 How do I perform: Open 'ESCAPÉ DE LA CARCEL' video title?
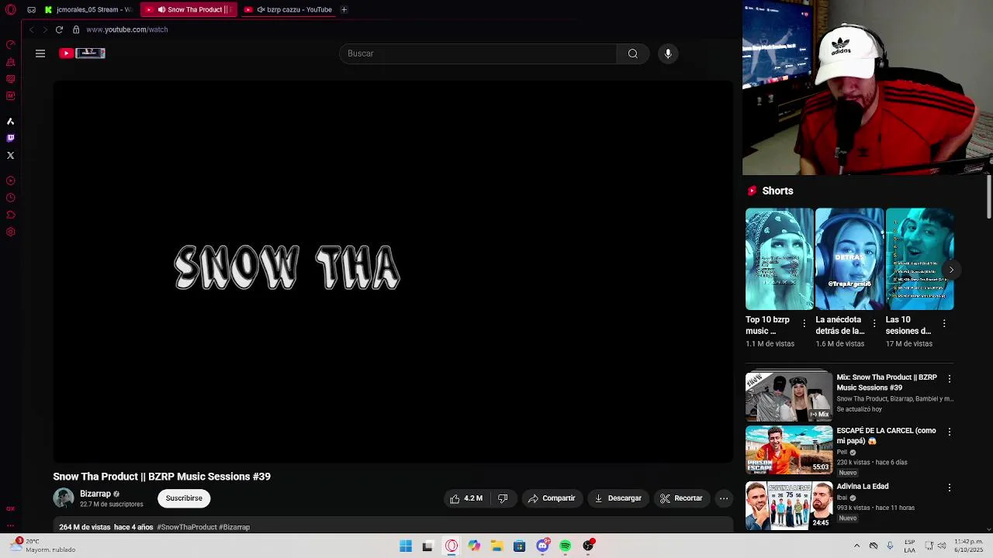[x=886, y=436]
